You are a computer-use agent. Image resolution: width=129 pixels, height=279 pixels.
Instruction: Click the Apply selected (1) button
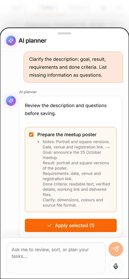pos(71,225)
